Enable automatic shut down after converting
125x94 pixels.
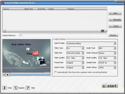tap(55, 72)
